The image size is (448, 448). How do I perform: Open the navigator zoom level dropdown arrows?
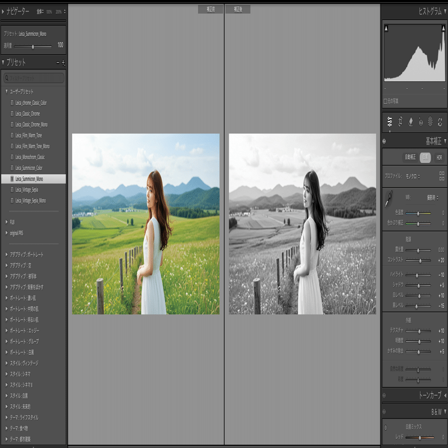point(65,11)
